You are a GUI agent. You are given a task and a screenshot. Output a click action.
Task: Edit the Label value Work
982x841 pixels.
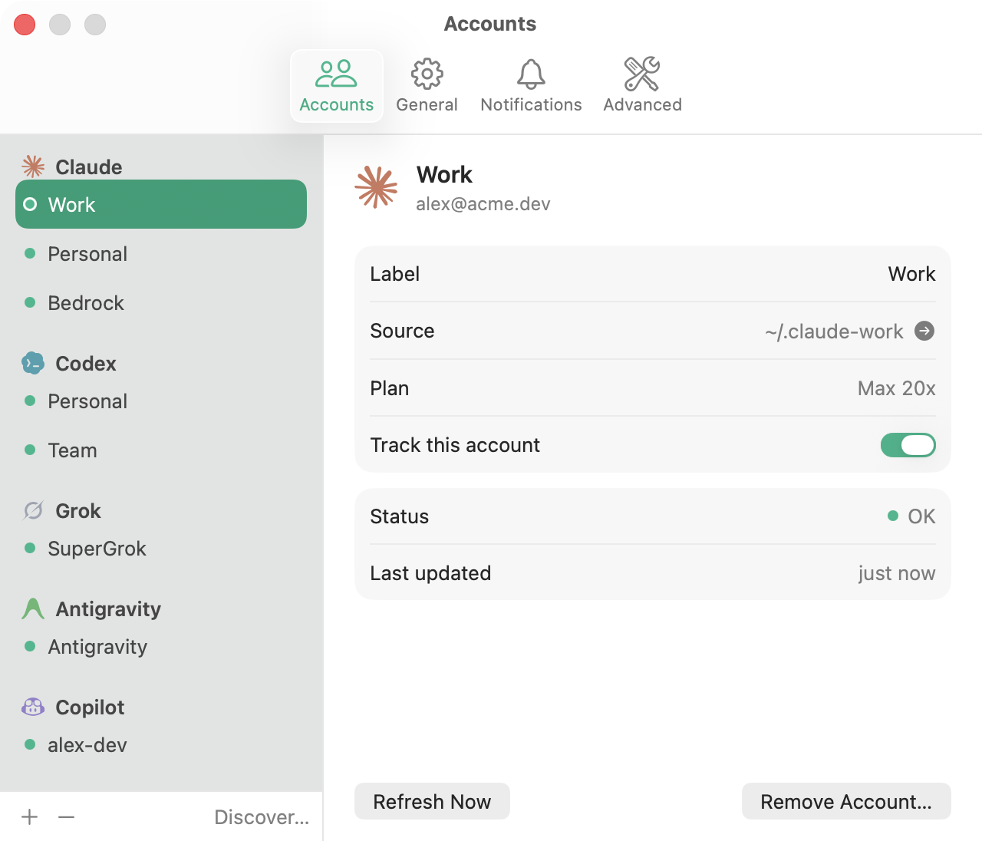point(911,274)
